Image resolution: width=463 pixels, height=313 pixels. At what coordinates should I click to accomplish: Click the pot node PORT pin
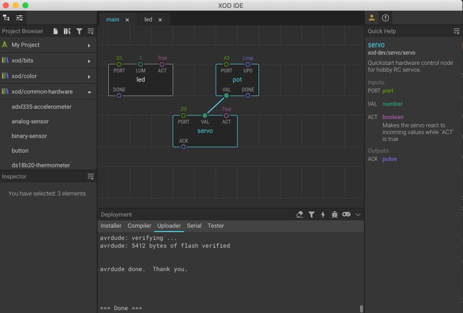[226, 64]
